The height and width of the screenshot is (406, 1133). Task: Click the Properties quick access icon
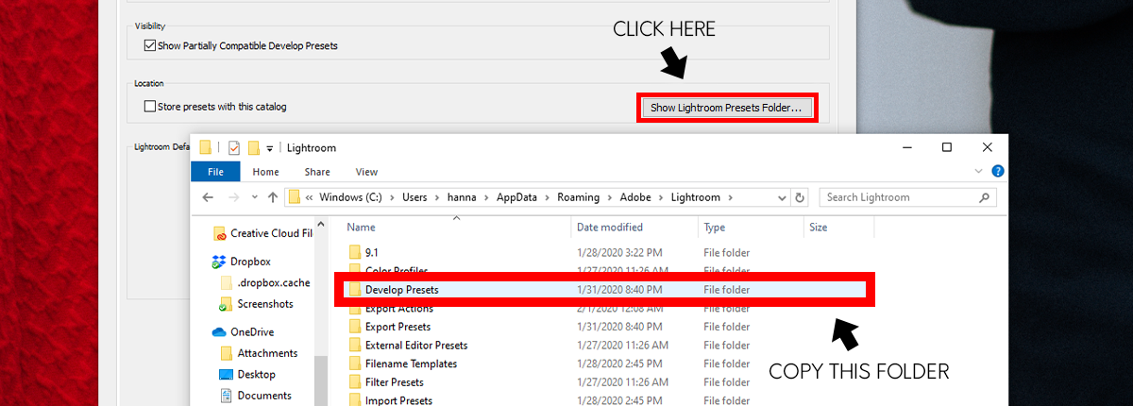tap(234, 148)
